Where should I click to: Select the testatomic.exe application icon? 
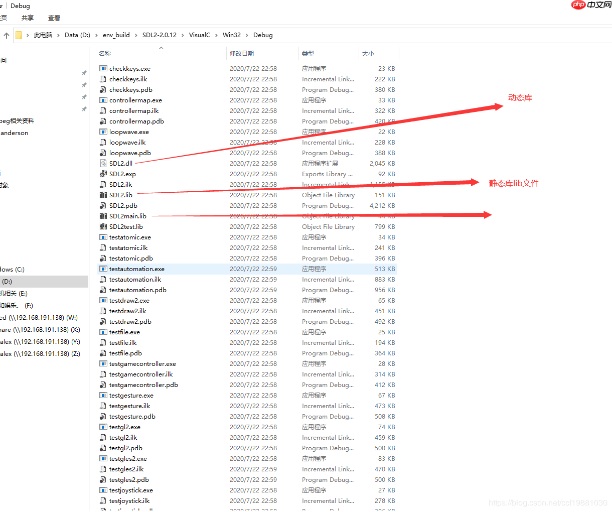103,237
